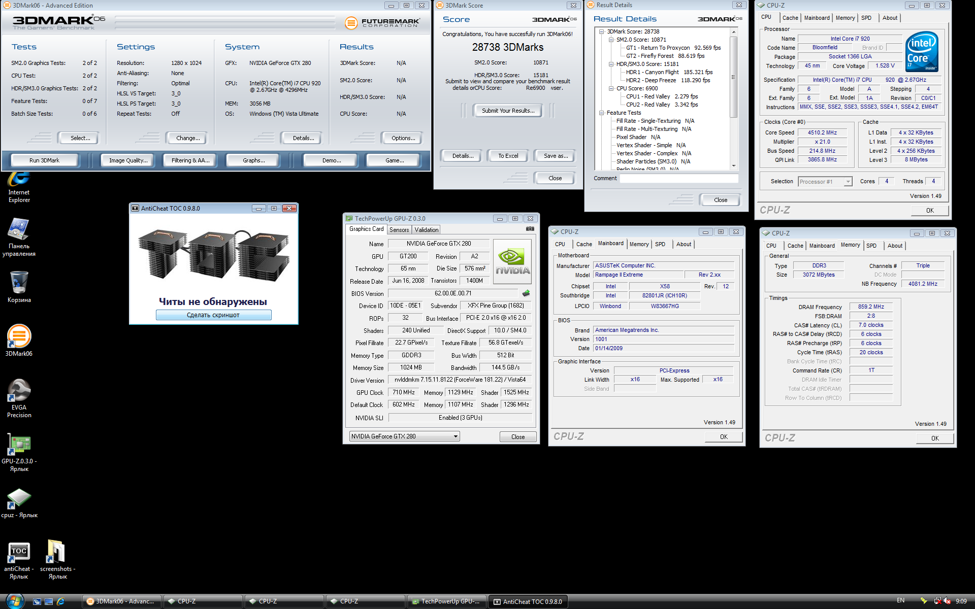Launch the Demo... button
975x609 pixels.
[x=332, y=160]
